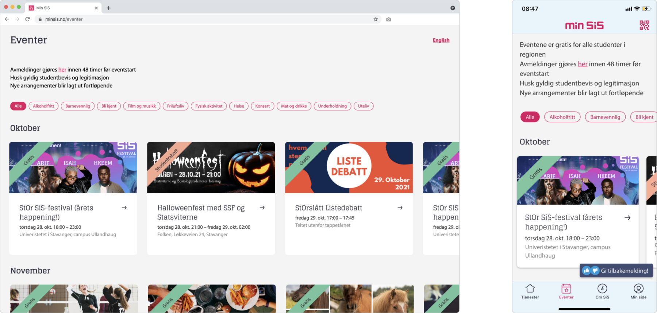Open a new browser tab

point(108,8)
